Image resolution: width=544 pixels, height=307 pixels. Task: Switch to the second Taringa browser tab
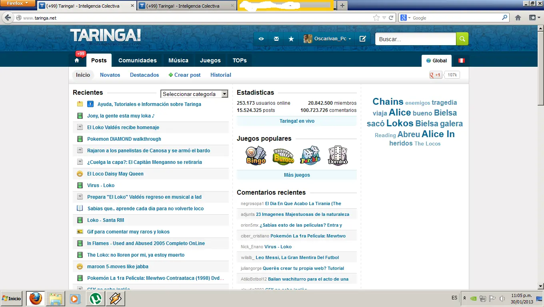[x=186, y=6]
